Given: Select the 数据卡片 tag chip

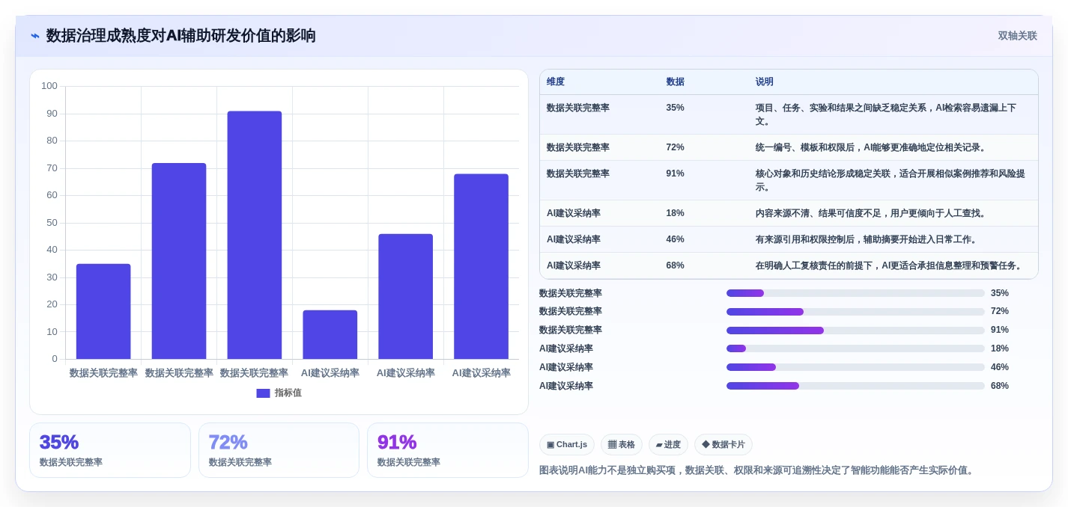Looking at the screenshot, I should 723,445.
